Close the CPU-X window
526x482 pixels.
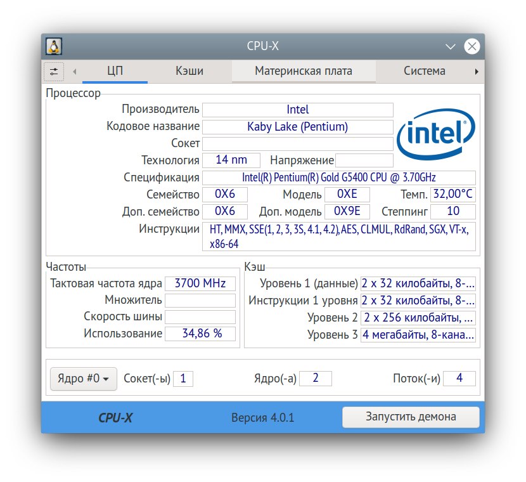(472, 46)
